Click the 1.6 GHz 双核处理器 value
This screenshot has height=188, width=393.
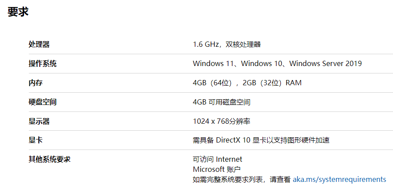coord(227,44)
